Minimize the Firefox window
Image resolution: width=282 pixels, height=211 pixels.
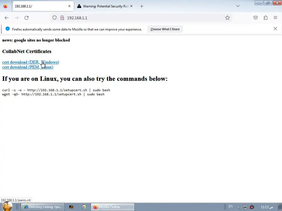point(259,3)
